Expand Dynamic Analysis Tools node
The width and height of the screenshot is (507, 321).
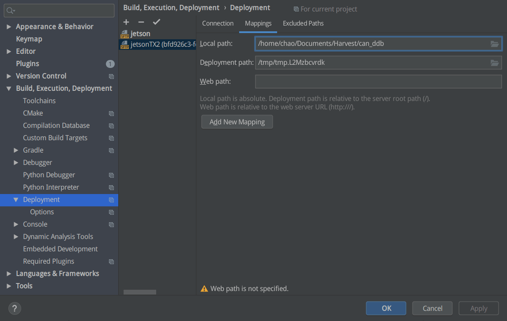[x=16, y=237]
